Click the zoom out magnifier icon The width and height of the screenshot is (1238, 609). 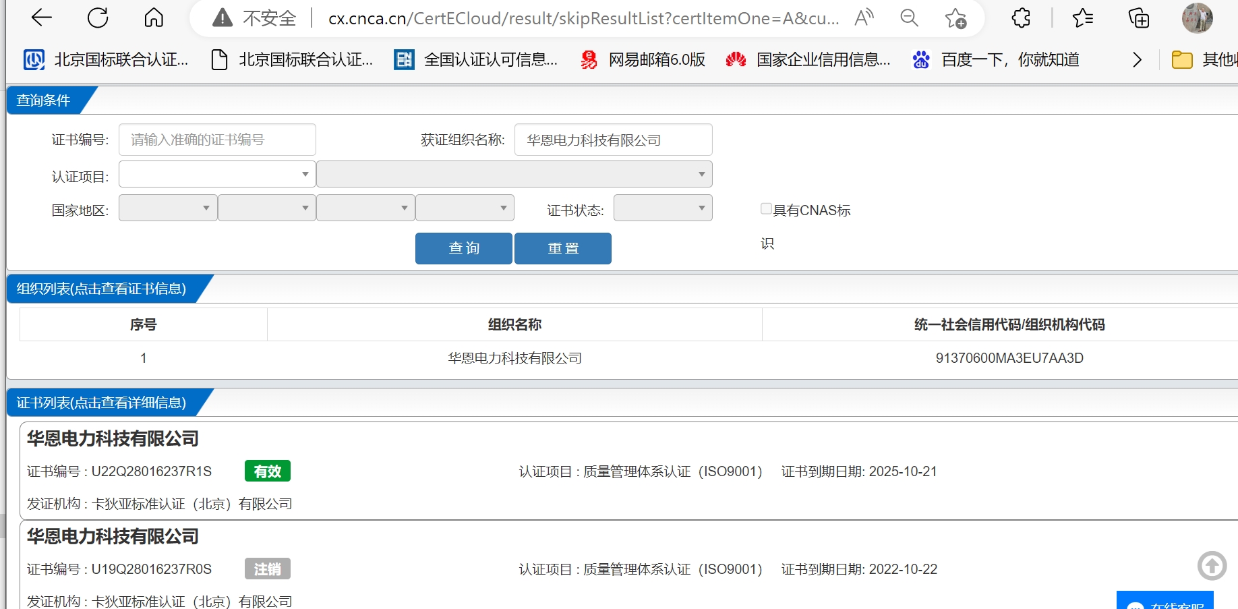click(910, 18)
